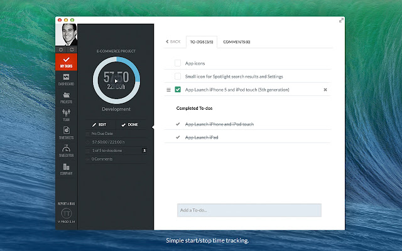Go back using the Back link
The height and width of the screenshot is (251, 402).
(x=173, y=41)
